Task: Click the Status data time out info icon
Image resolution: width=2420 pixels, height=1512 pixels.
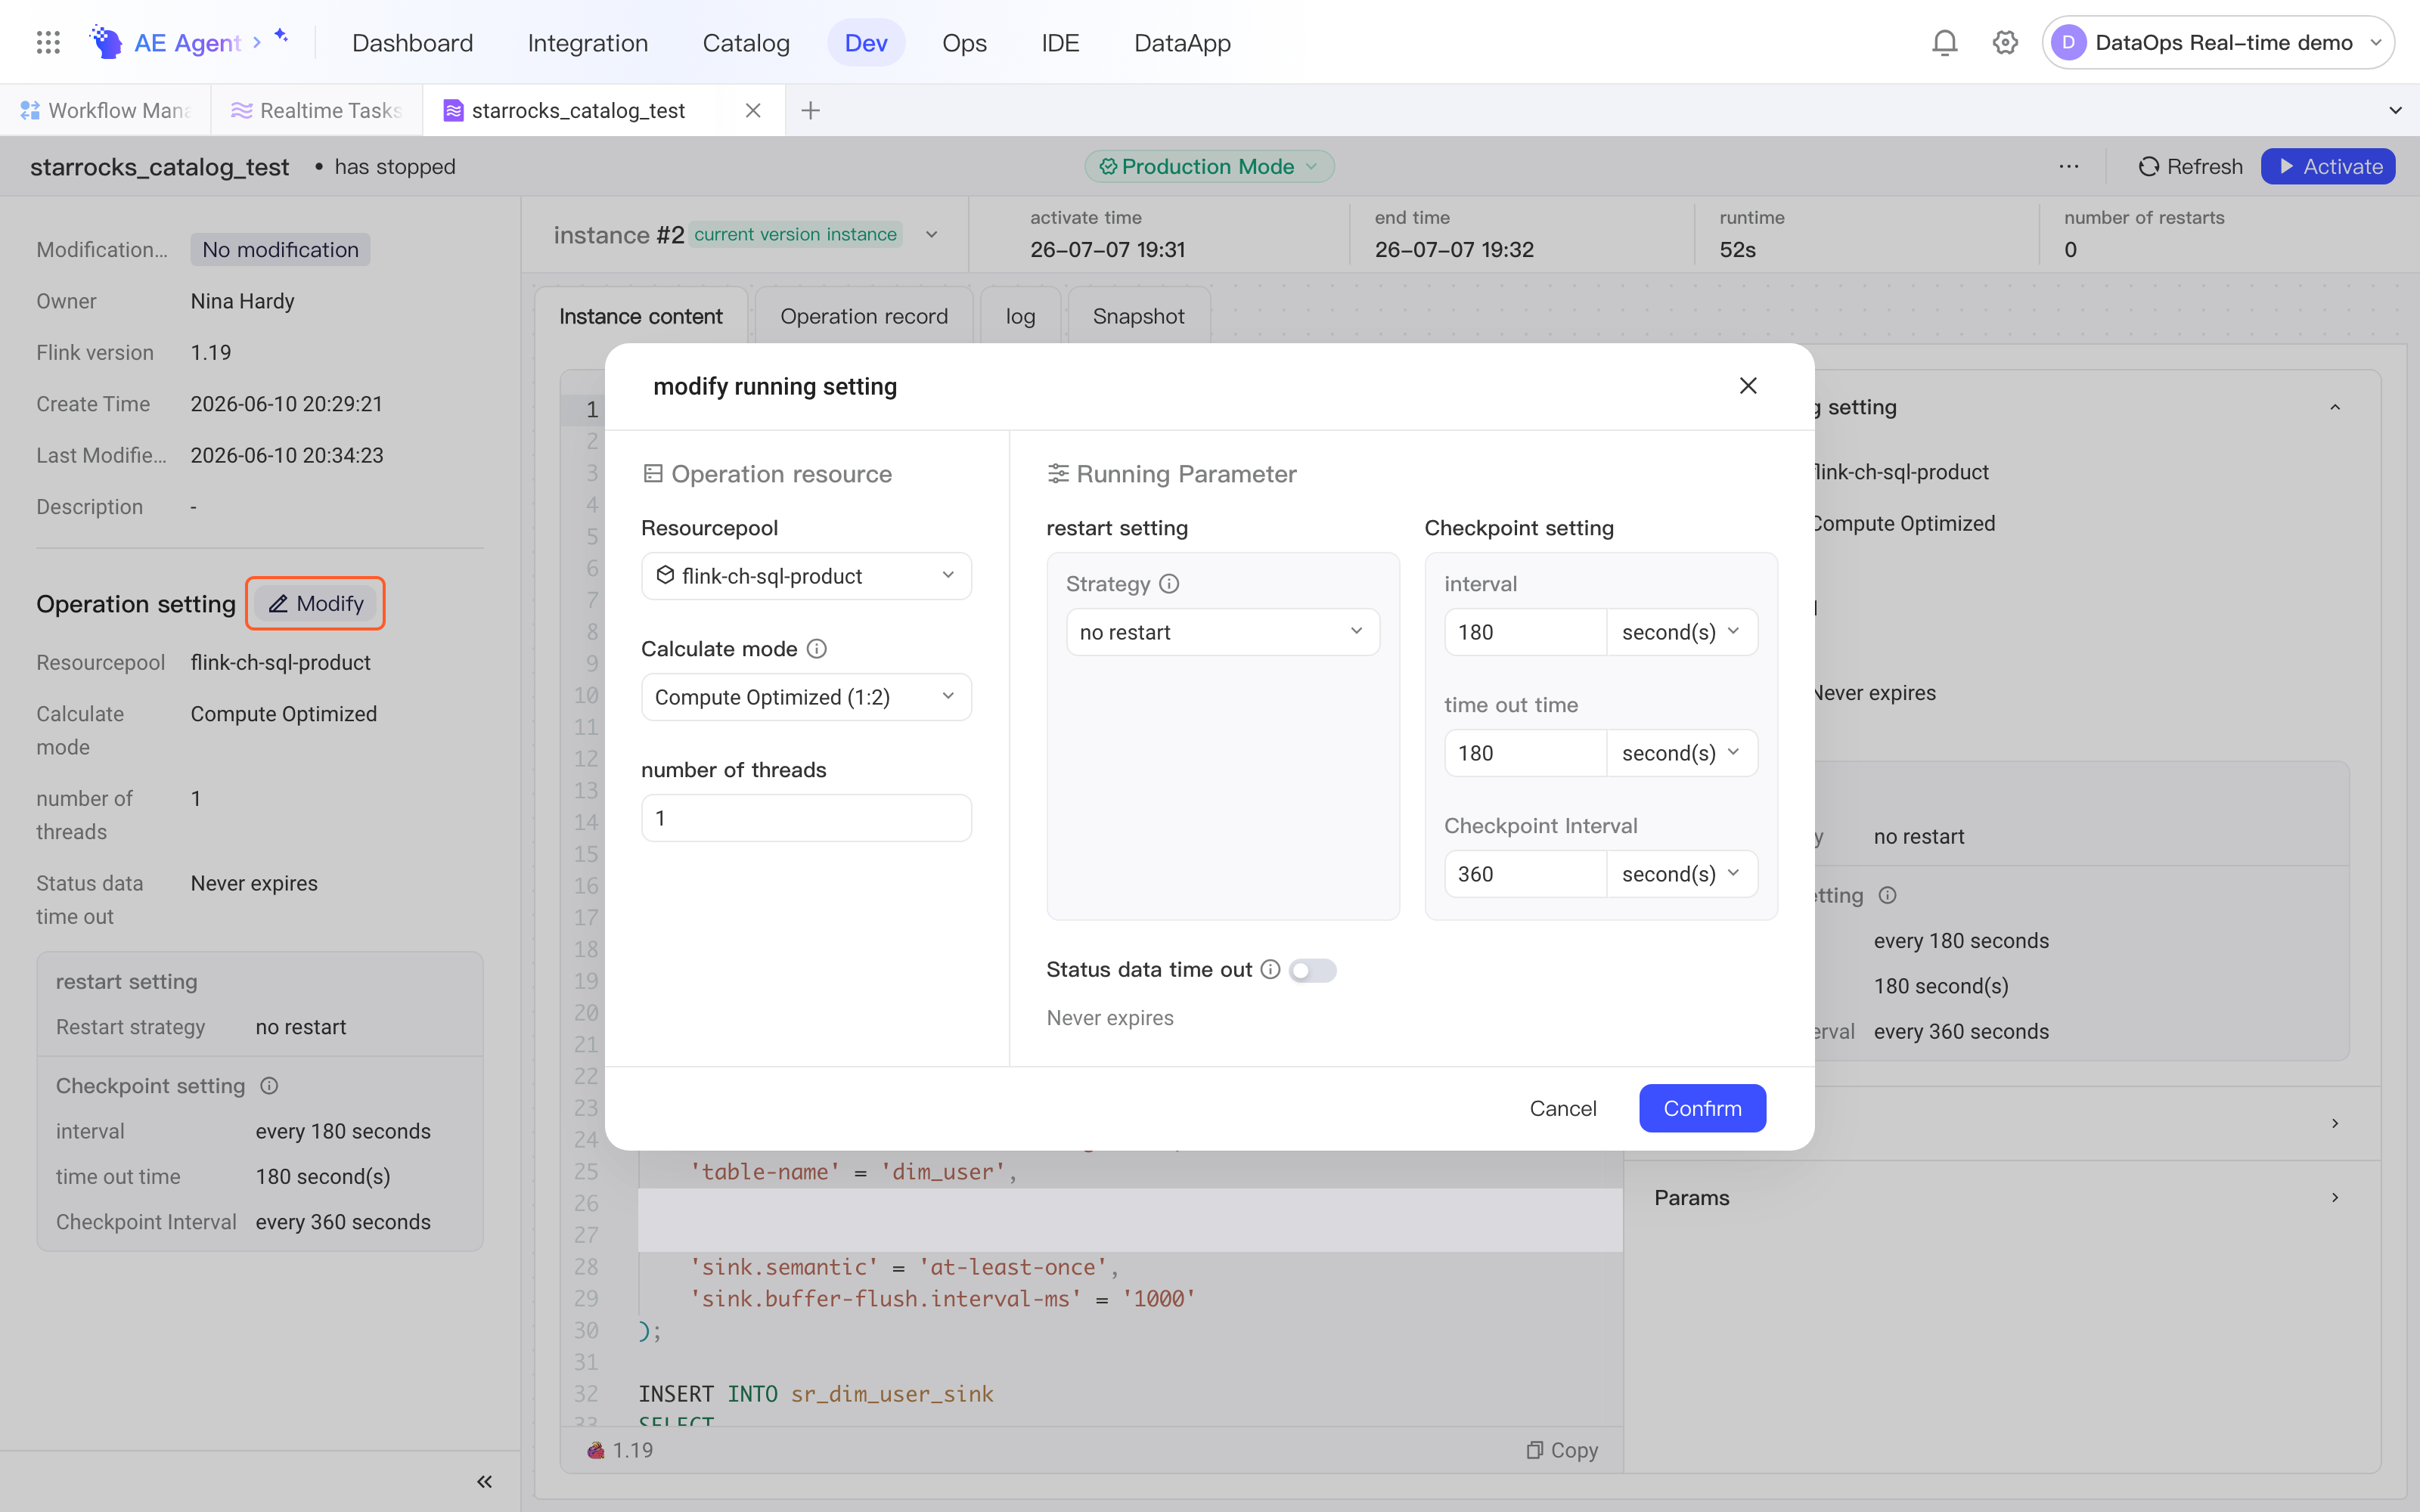Action: pyautogui.click(x=1270, y=969)
